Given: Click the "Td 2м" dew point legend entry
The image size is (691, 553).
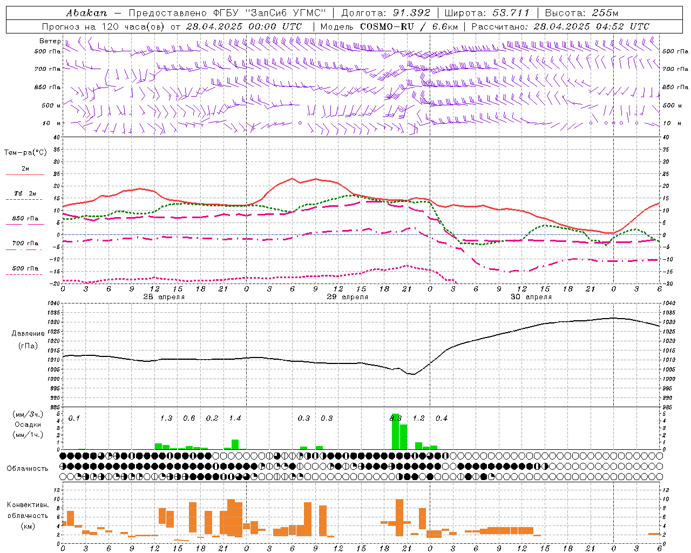Looking at the screenshot, I should click(x=25, y=193).
